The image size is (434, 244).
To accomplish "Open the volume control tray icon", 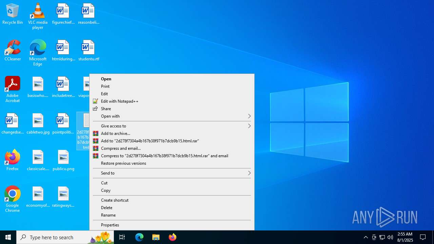I will [x=390, y=237].
